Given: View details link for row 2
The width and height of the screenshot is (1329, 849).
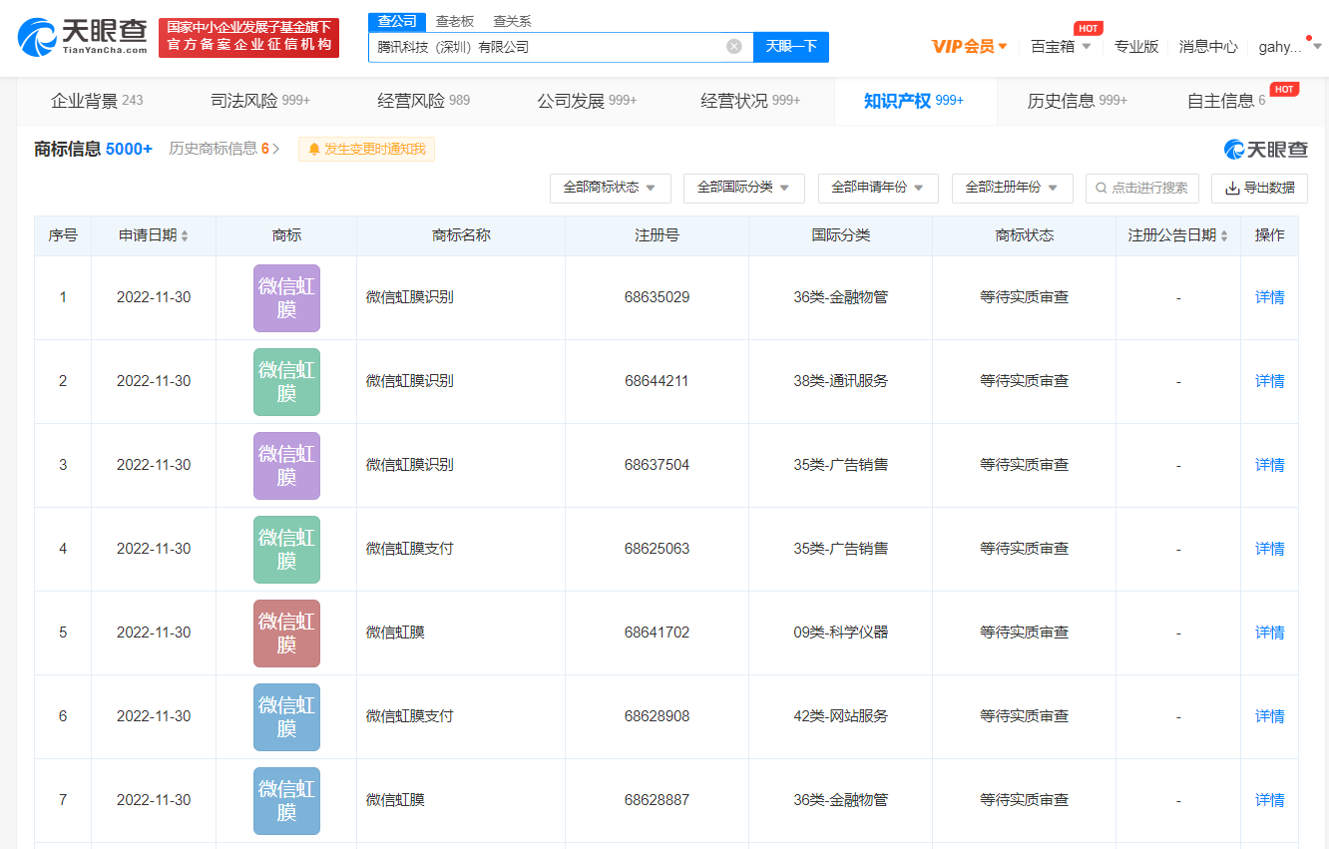Looking at the screenshot, I should point(1269,381).
